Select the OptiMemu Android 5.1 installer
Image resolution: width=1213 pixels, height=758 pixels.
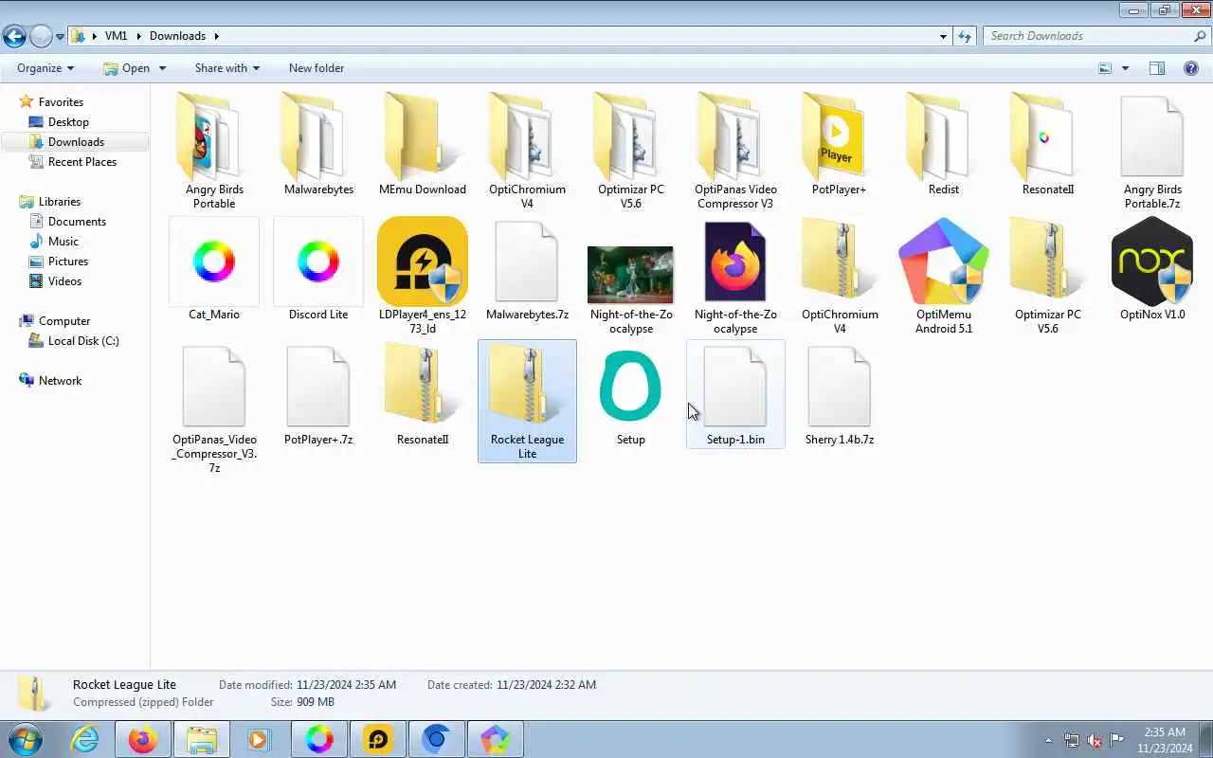tap(944, 277)
